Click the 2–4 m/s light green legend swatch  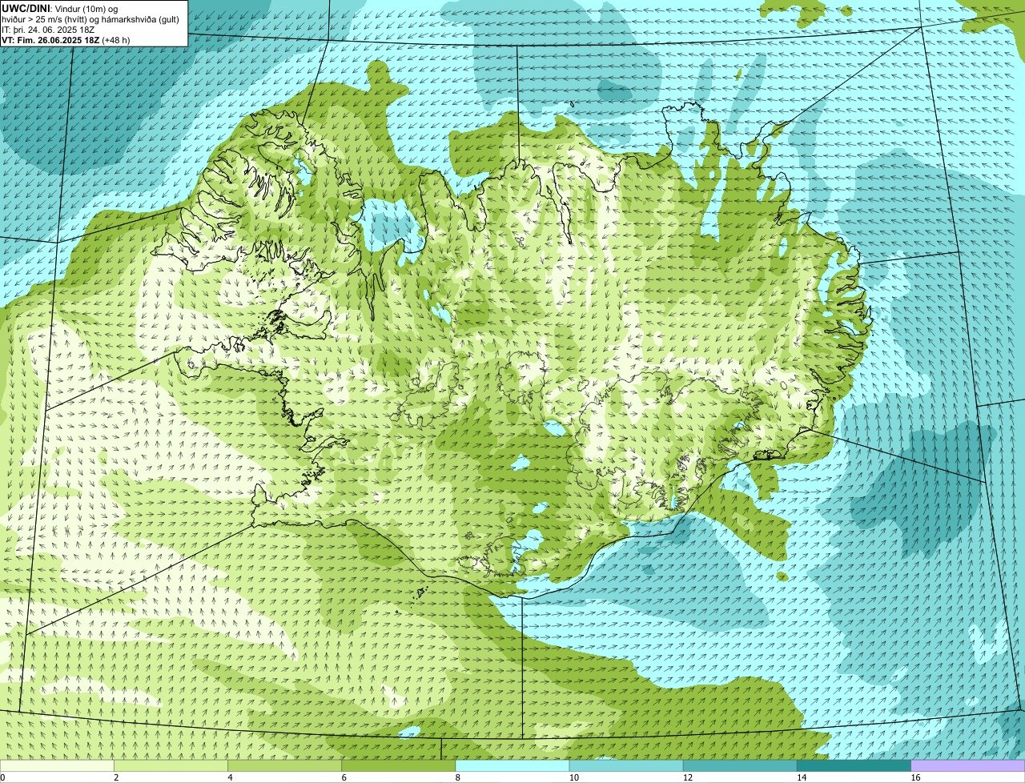171,765
